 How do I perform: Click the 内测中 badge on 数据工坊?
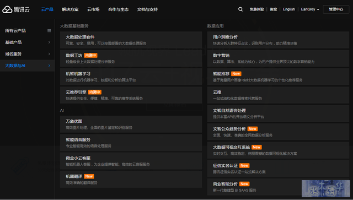coord(90,55)
